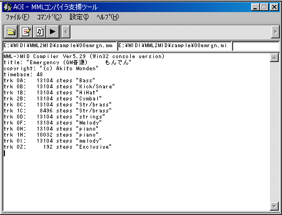Open MML file with folder icon

[11, 32]
